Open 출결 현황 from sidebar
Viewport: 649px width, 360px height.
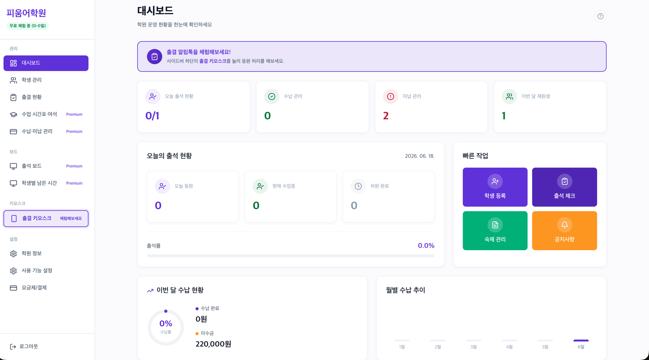click(x=46, y=97)
